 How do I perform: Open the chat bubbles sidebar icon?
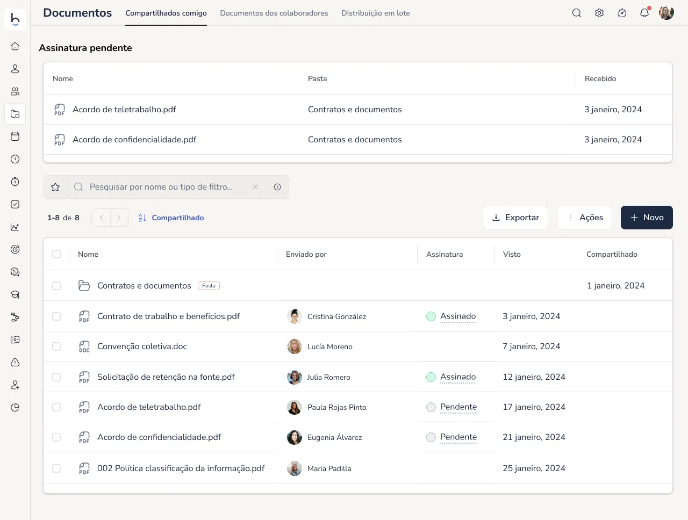pyautogui.click(x=15, y=272)
